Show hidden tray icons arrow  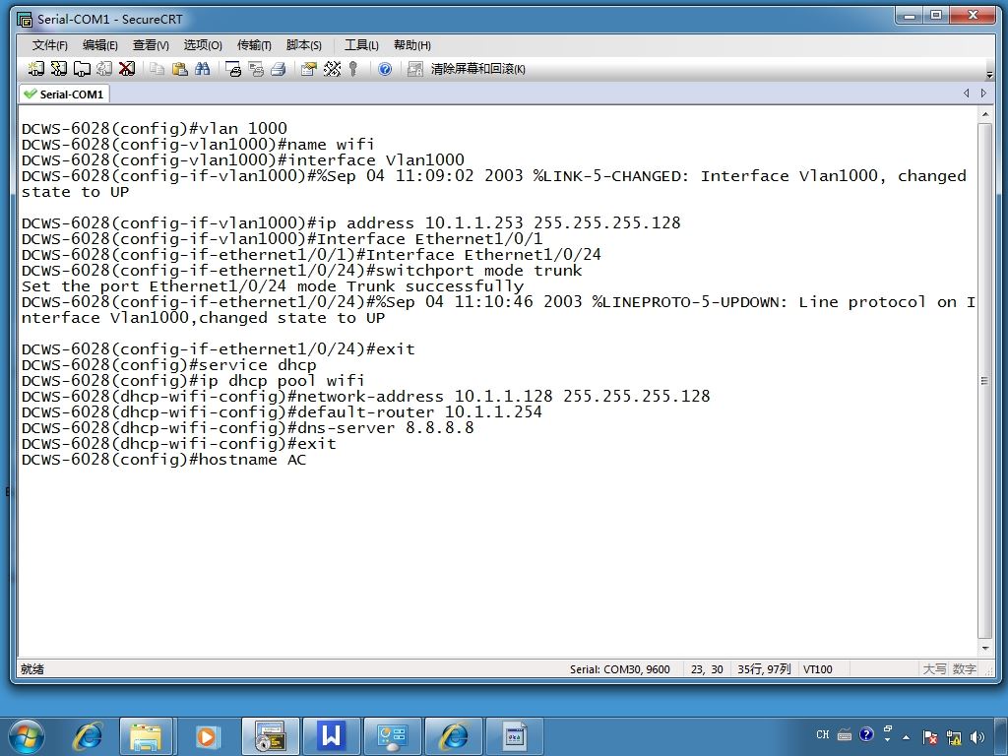pyautogui.click(x=907, y=736)
